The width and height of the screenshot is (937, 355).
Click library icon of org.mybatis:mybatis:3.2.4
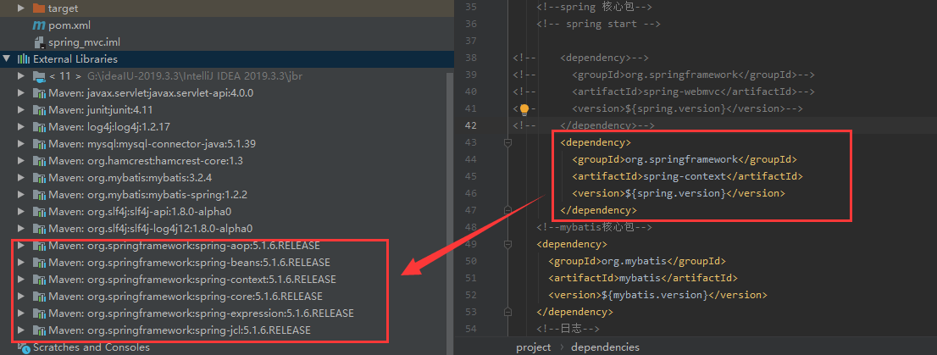point(39,178)
